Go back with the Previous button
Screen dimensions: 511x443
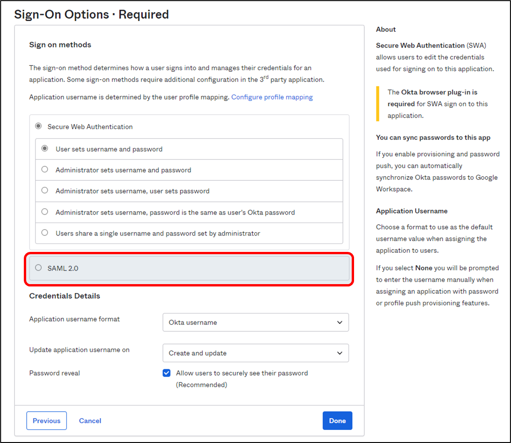pyautogui.click(x=47, y=421)
